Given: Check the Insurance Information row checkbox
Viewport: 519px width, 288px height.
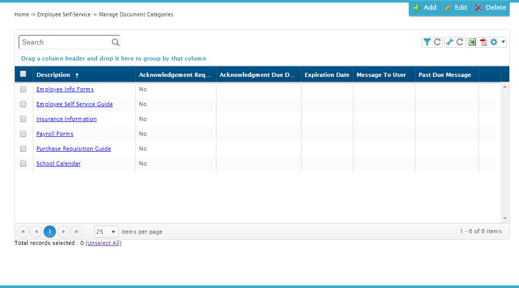Looking at the screenshot, I should pyautogui.click(x=23, y=119).
